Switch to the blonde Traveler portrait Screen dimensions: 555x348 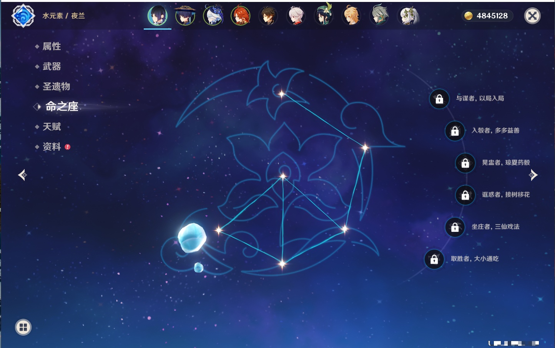pyautogui.click(x=351, y=16)
